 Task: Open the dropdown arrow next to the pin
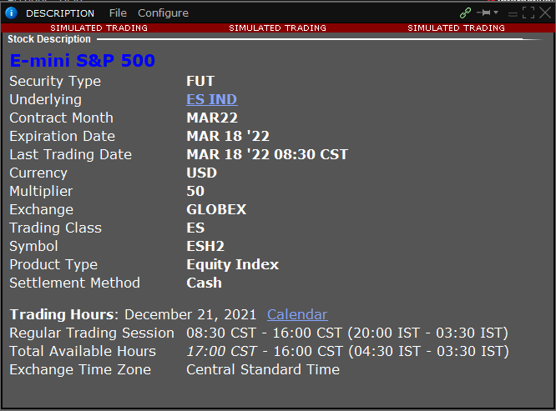(x=496, y=13)
